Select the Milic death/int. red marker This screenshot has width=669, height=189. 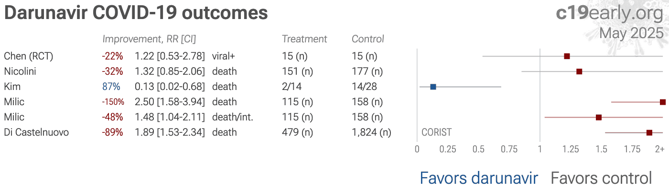[599, 117]
